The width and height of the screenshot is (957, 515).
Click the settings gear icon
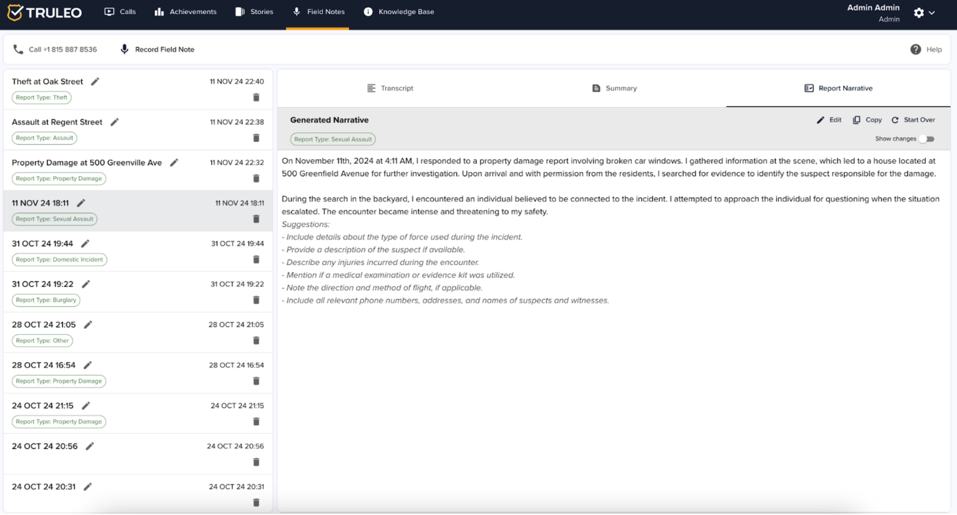[918, 13]
